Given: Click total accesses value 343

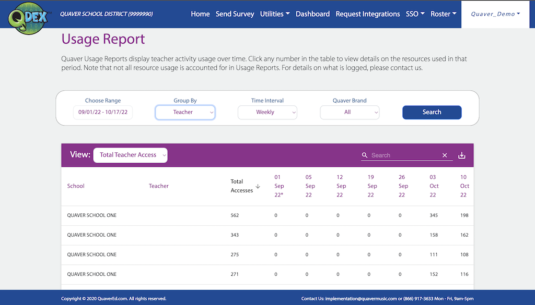Looking at the screenshot, I should coord(235,235).
